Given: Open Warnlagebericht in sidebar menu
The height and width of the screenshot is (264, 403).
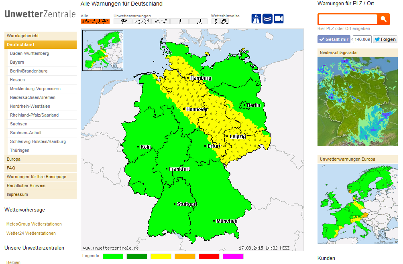Looking at the screenshot, I should 41,36.
